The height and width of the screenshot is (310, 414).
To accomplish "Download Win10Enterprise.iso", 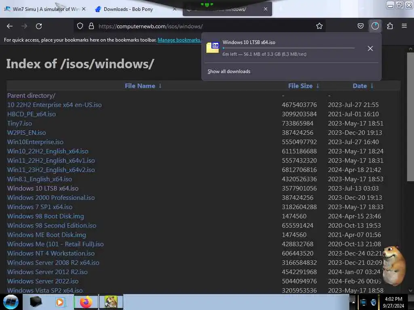I will click(35, 142).
